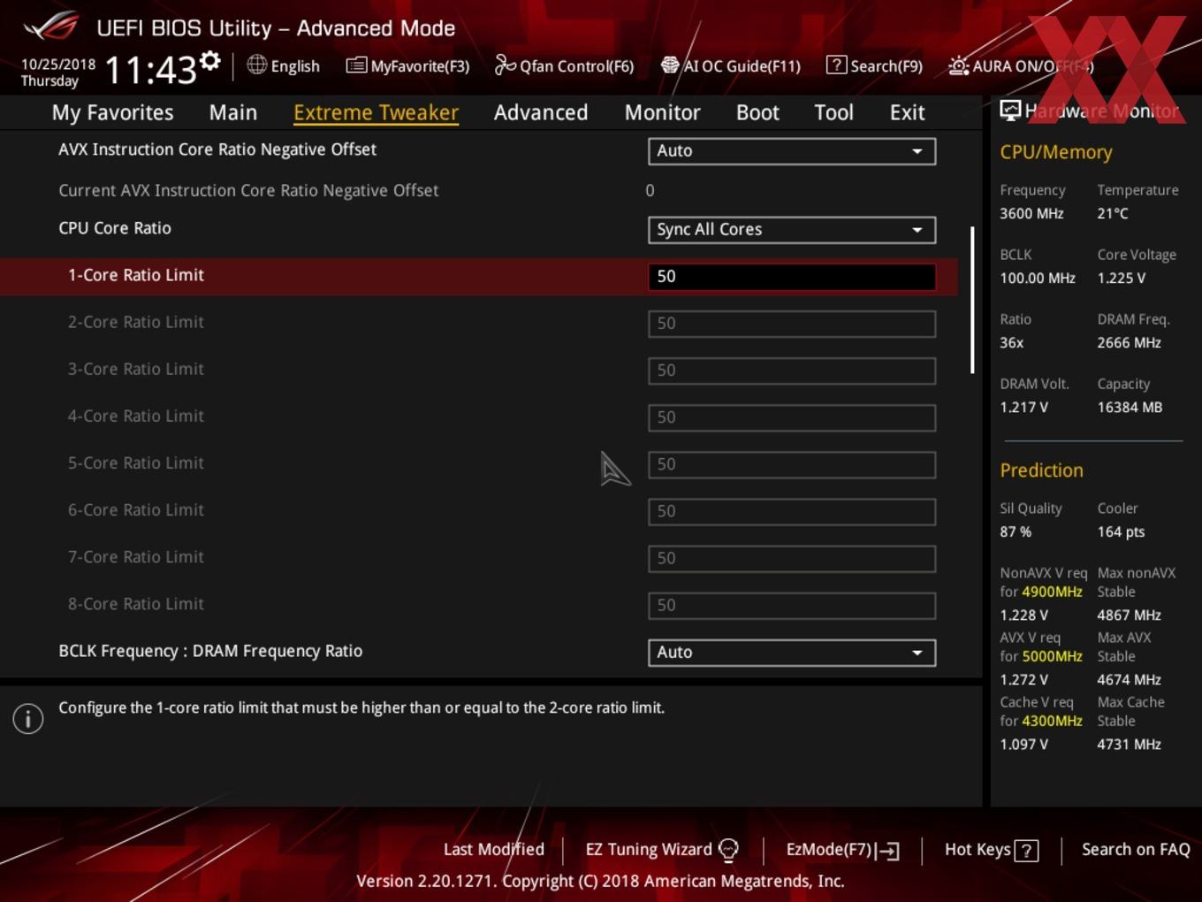Click the 36x Ratio value
This screenshot has height=902, width=1202.
click(1011, 342)
